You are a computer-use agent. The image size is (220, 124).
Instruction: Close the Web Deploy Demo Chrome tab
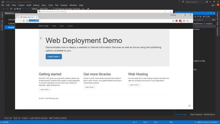point(37,17)
